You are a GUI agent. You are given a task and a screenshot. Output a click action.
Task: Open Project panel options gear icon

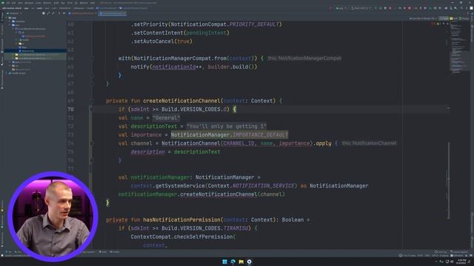click(59, 13)
